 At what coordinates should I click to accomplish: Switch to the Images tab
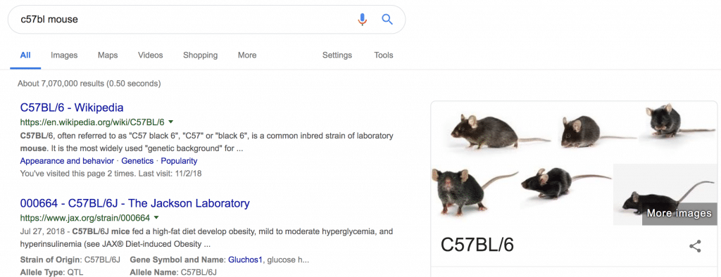pyautogui.click(x=64, y=55)
